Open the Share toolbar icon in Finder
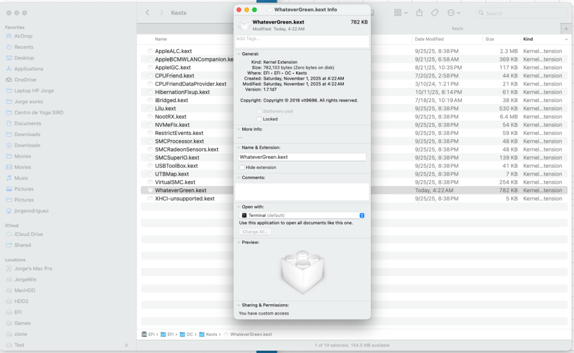The height and width of the screenshot is (353, 574). (x=419, y=13)
